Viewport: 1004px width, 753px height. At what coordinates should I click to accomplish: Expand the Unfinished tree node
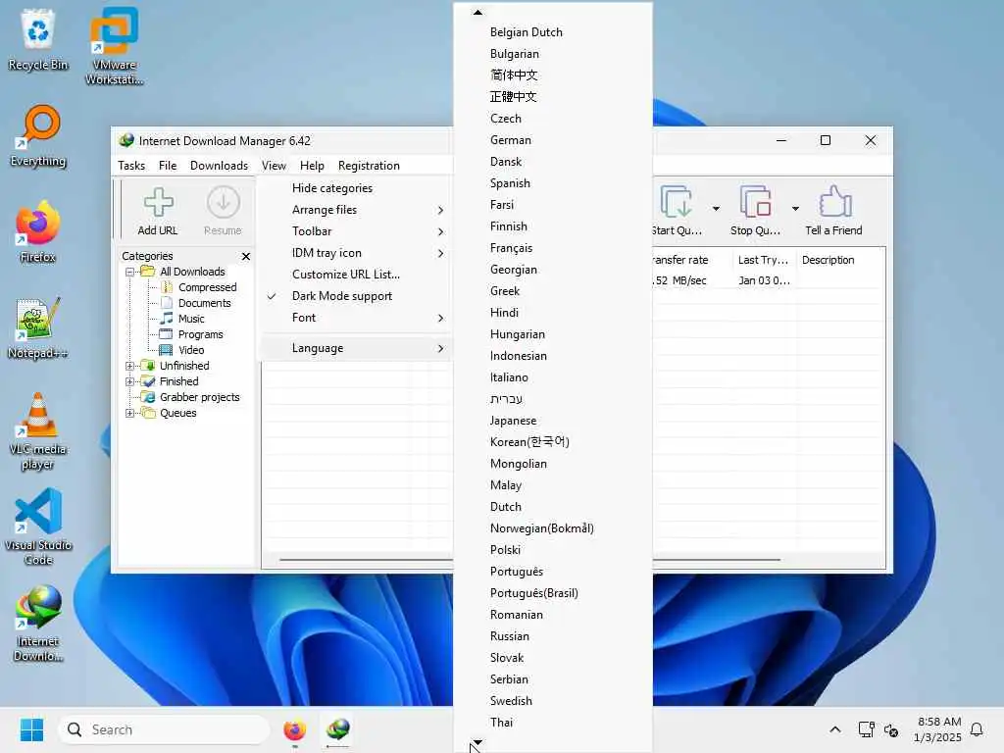pyautogui.click(x=130, y=367)
